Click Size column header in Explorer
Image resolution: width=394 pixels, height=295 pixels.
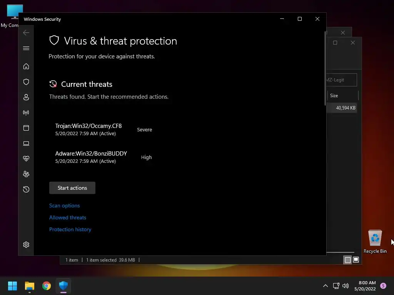point(343,96)
